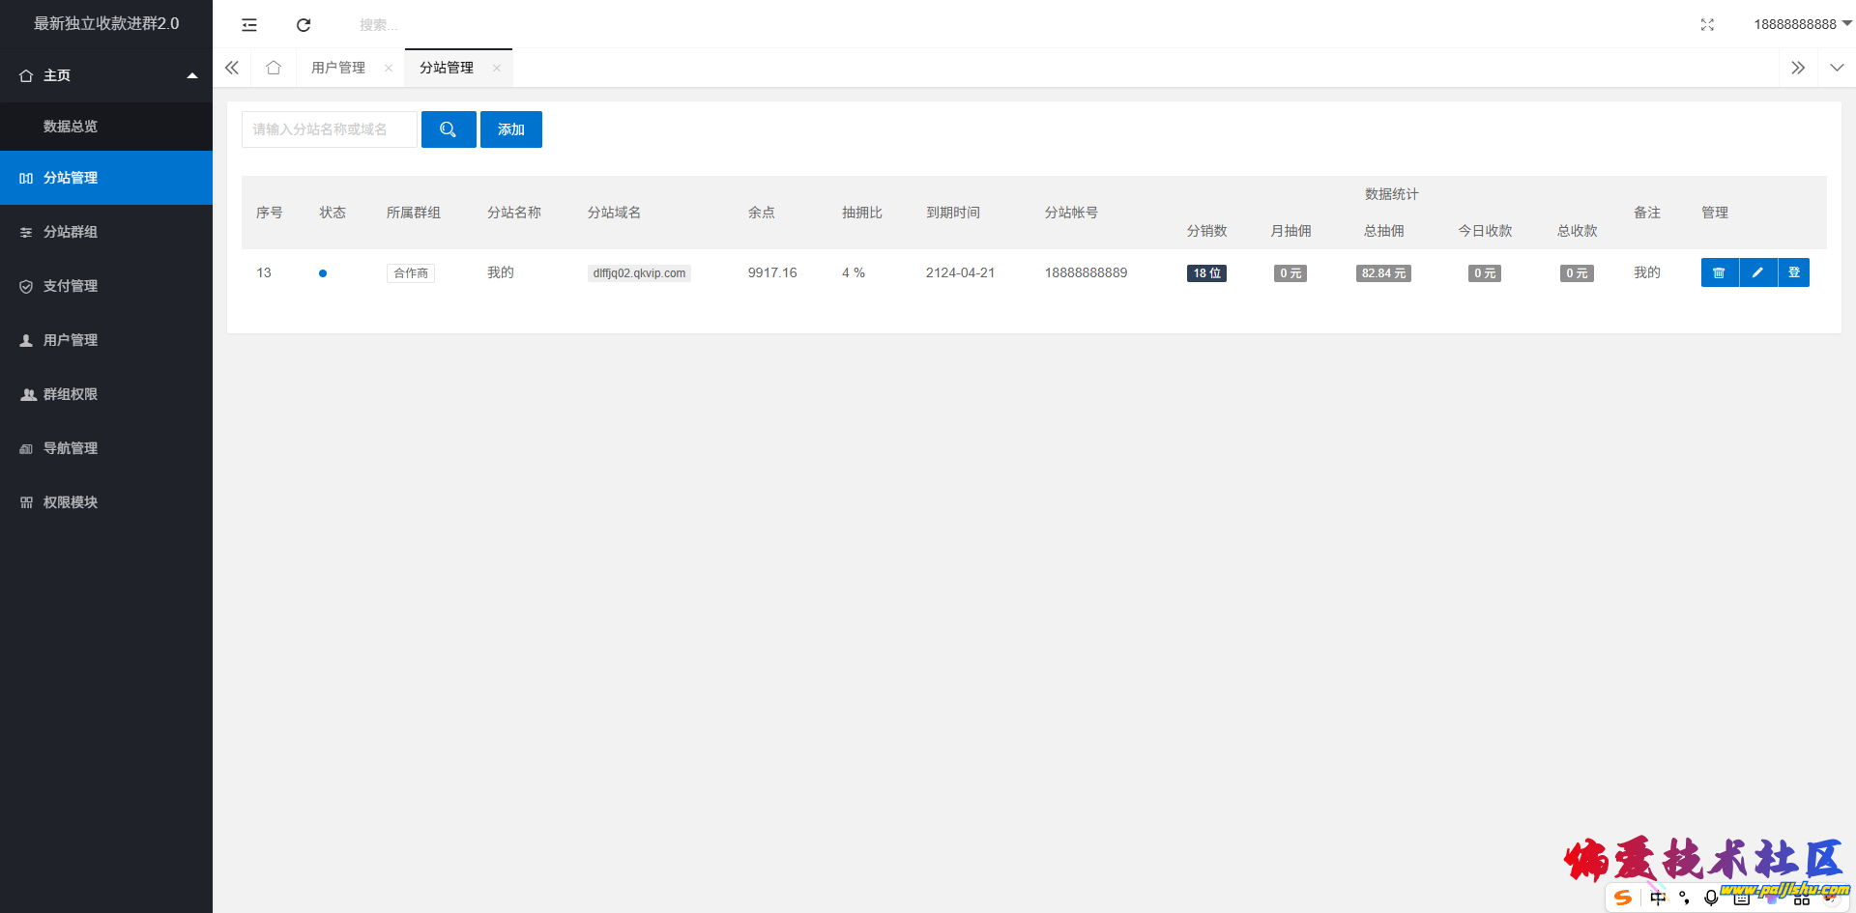Close the 分站管理 tab

497,68
